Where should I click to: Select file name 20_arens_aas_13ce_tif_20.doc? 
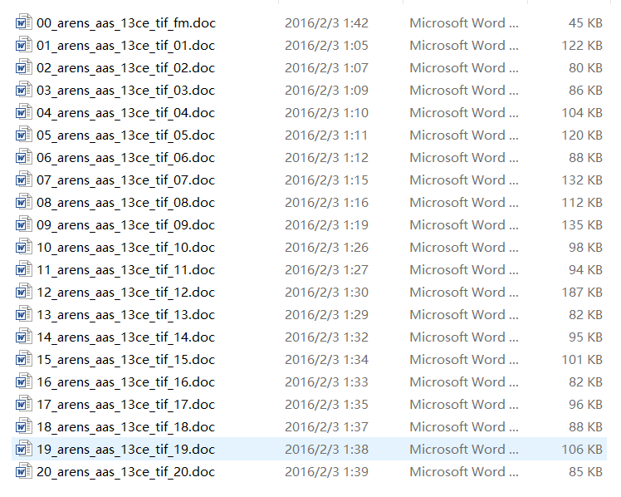(125, 472)
